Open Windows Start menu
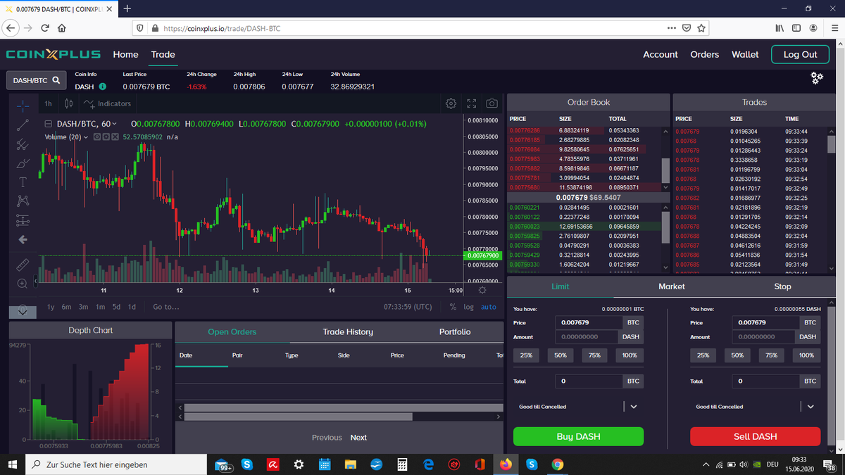Screen dimensions: 845x475 point(12,464)
